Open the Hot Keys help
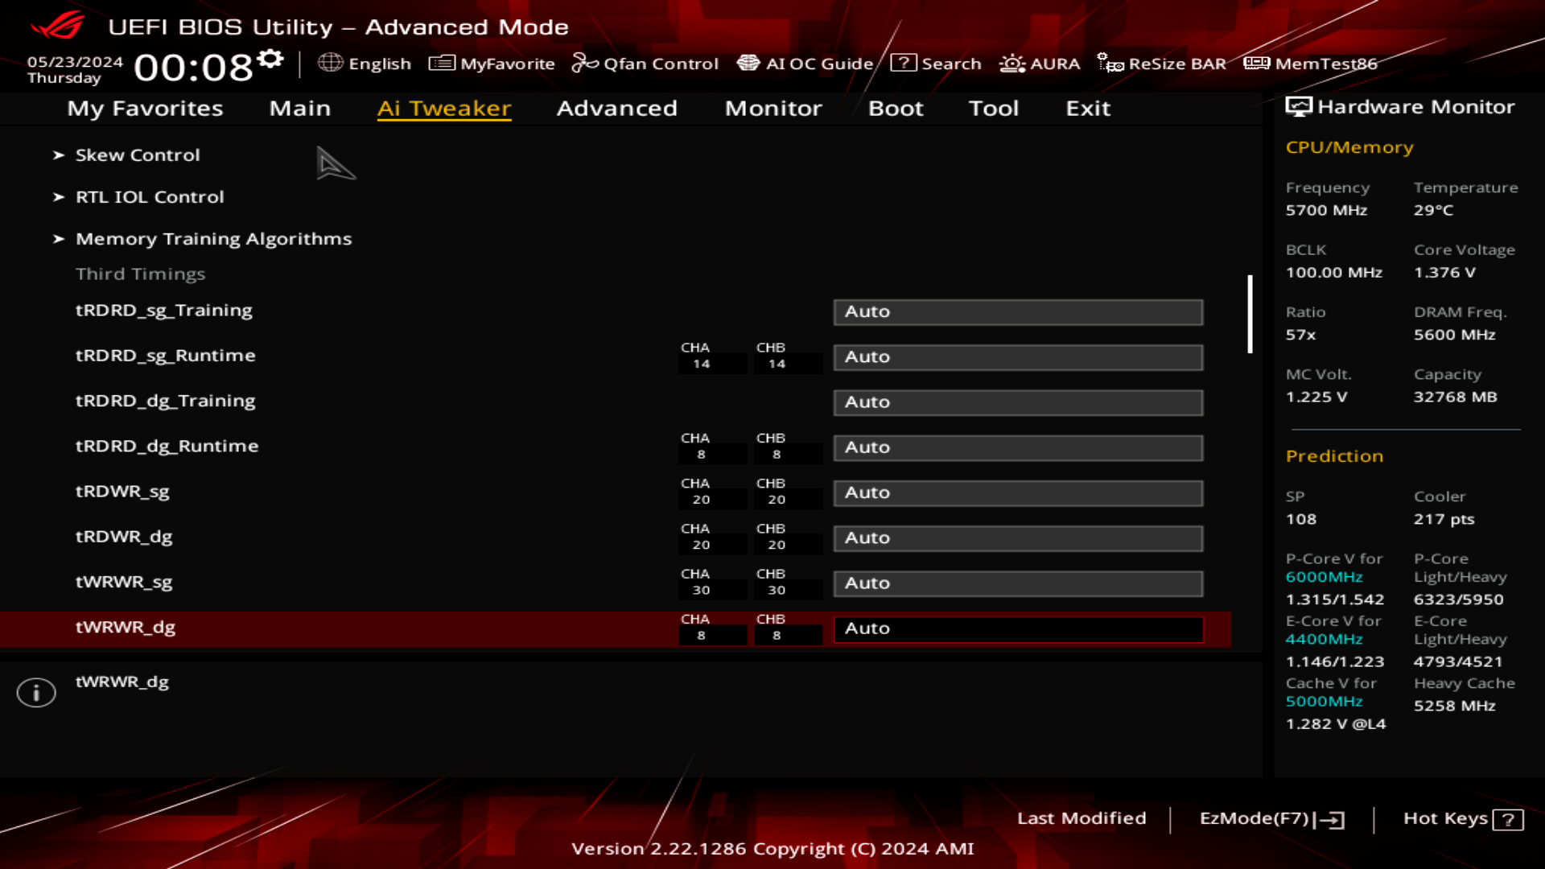Image resolution: width=1545 pixels, height=869 pixels. (x=1463, y=819)
